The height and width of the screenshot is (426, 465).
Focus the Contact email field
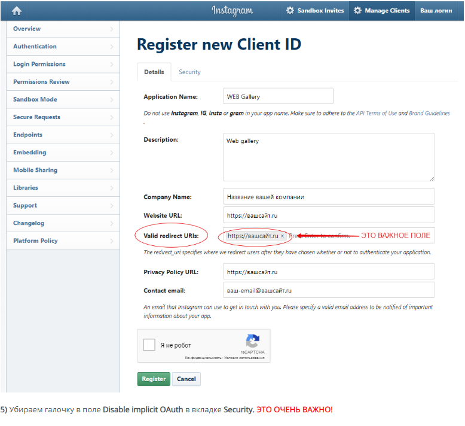coord(329,290)
